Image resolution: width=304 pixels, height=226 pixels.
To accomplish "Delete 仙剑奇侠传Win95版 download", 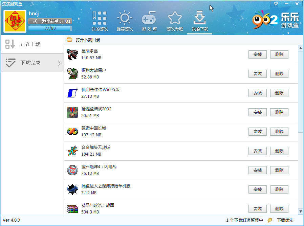I will 279,93.
